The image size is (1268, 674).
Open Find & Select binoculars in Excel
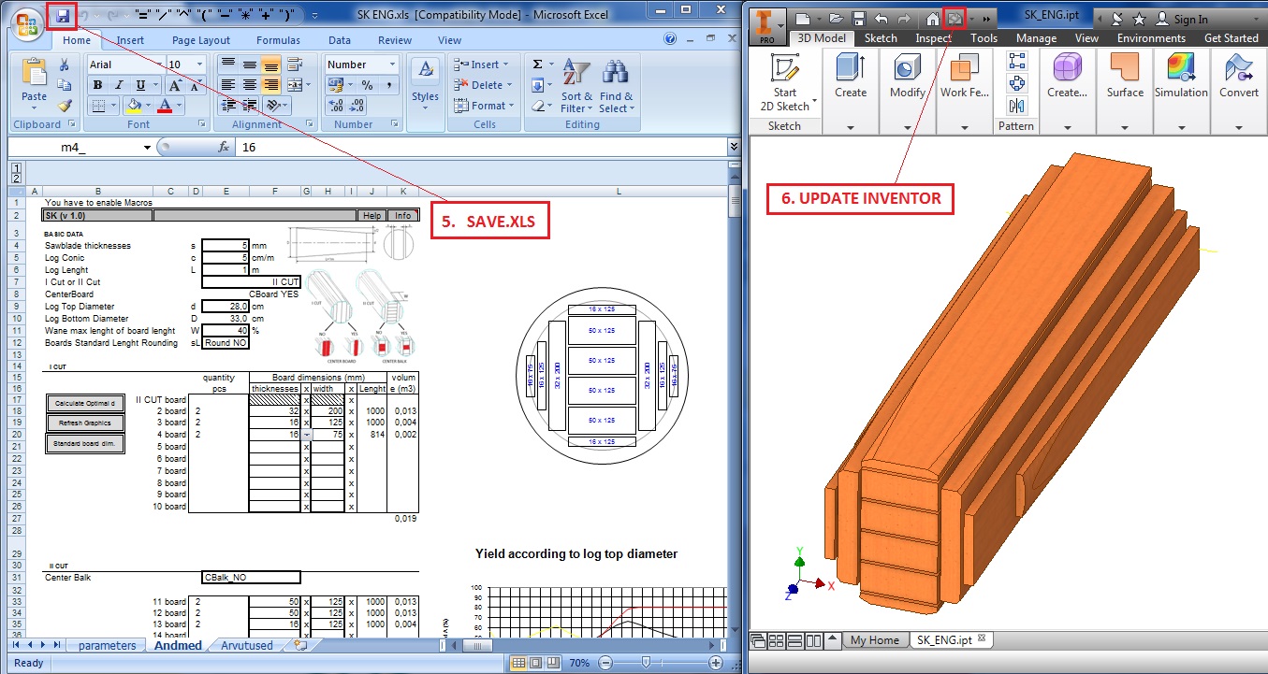(616, 87)
